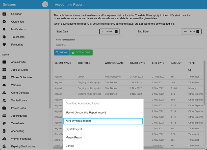Click the green Download button
The image size is (207, 150).
(81, 53)
